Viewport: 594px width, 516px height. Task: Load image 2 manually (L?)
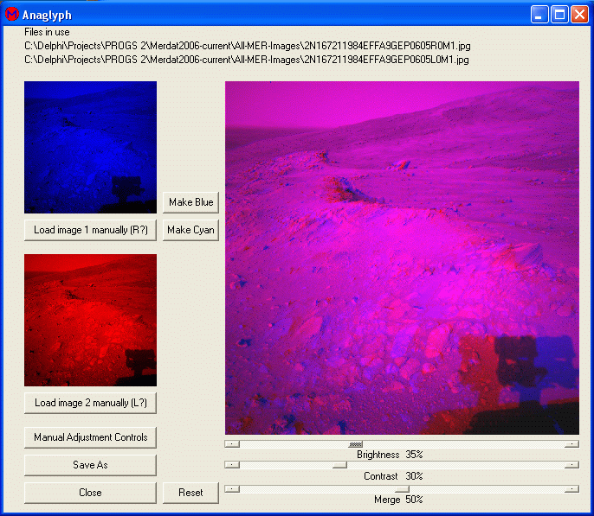pyautogui.click(x=91, y=403)
